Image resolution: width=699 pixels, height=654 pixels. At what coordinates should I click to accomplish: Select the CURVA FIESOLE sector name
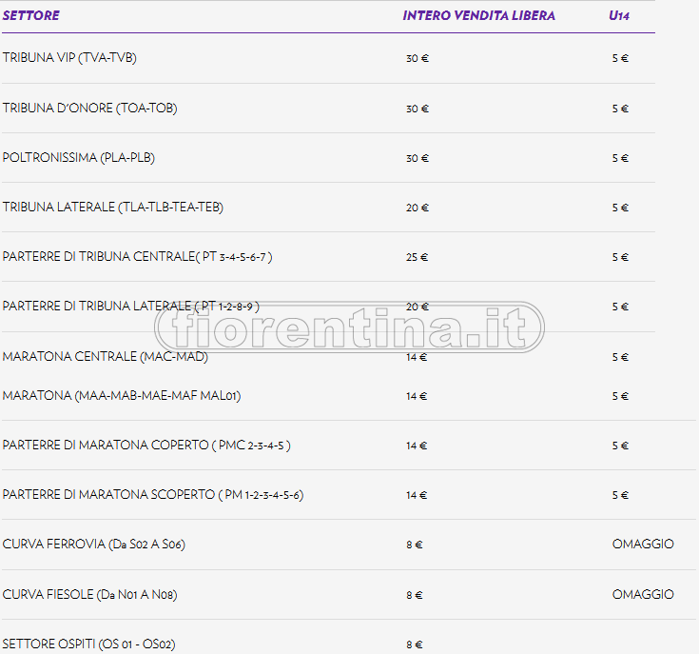tap(89, 594)
